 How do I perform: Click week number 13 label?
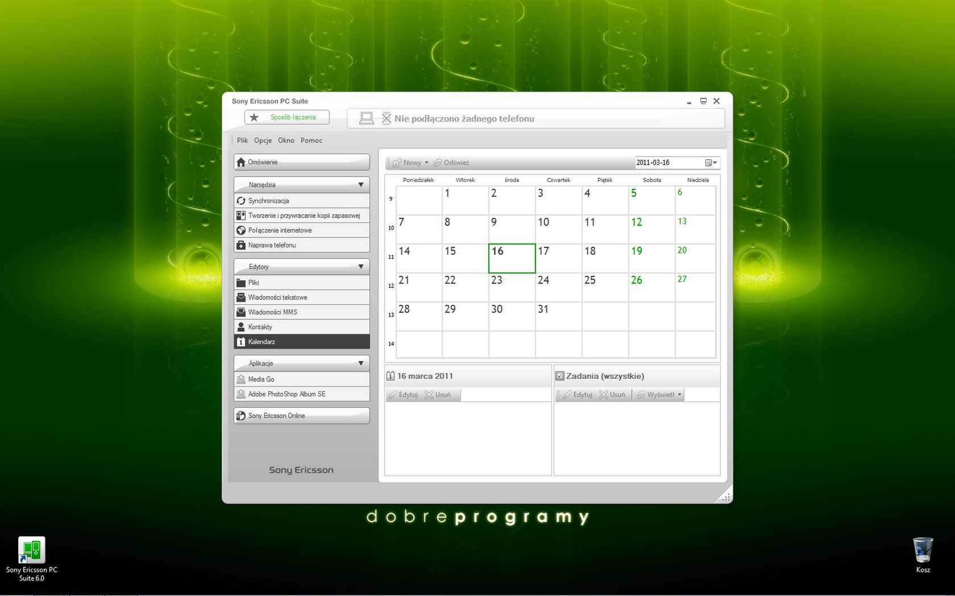point(391,315)
